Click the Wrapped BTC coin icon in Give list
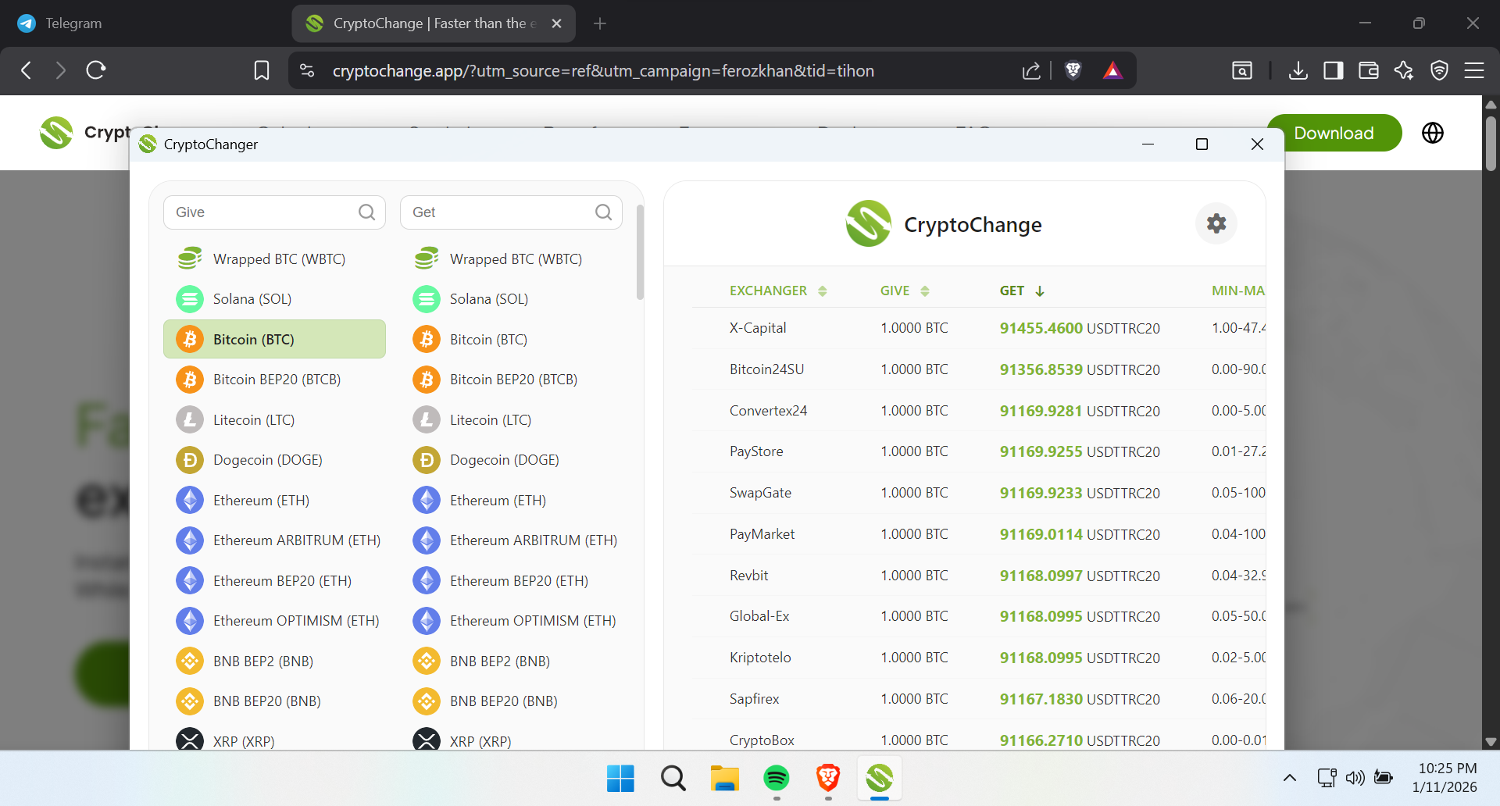The height and width of the screenshot is (806, 1500). (190, 259)
